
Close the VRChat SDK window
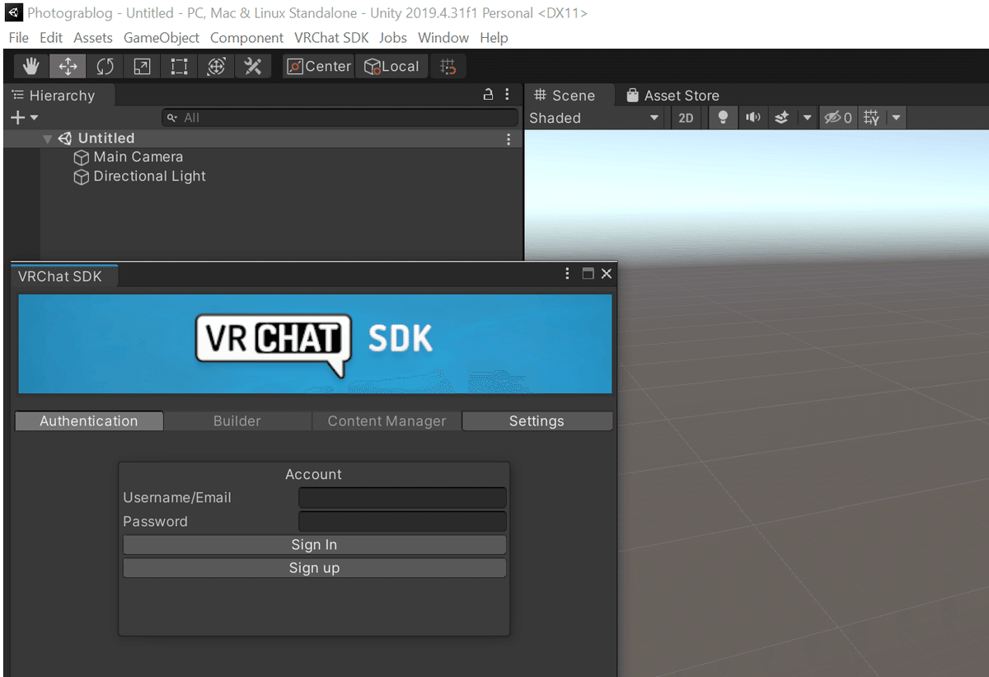point(607,274)
